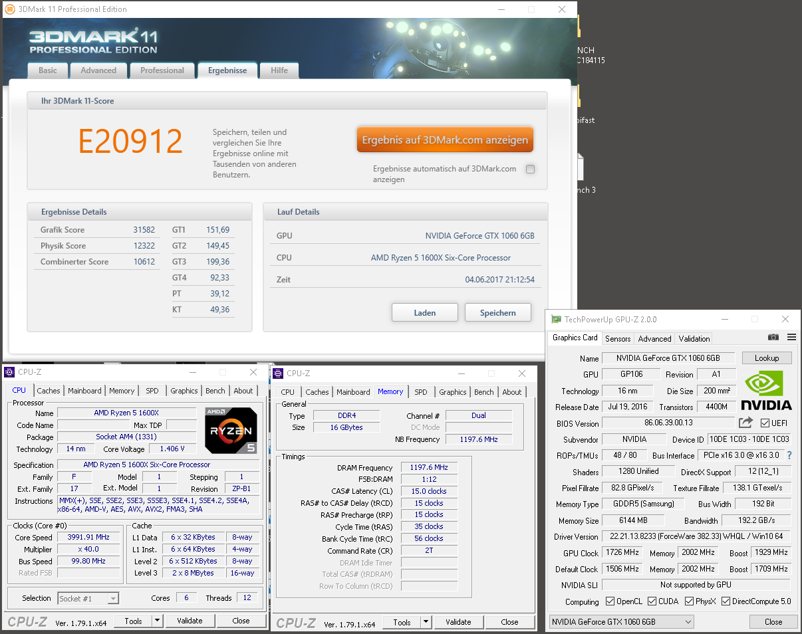The image size is (802, 634).
Task: Click the Driver Version field in GPU-Z
Action: [696, 536]
